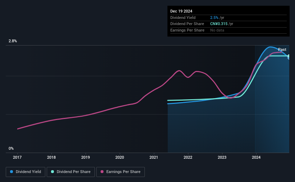The height and width of the screenshot is (182, 295).
Task: Select the 2017 x-axis label
Action: tap(17, 157)
